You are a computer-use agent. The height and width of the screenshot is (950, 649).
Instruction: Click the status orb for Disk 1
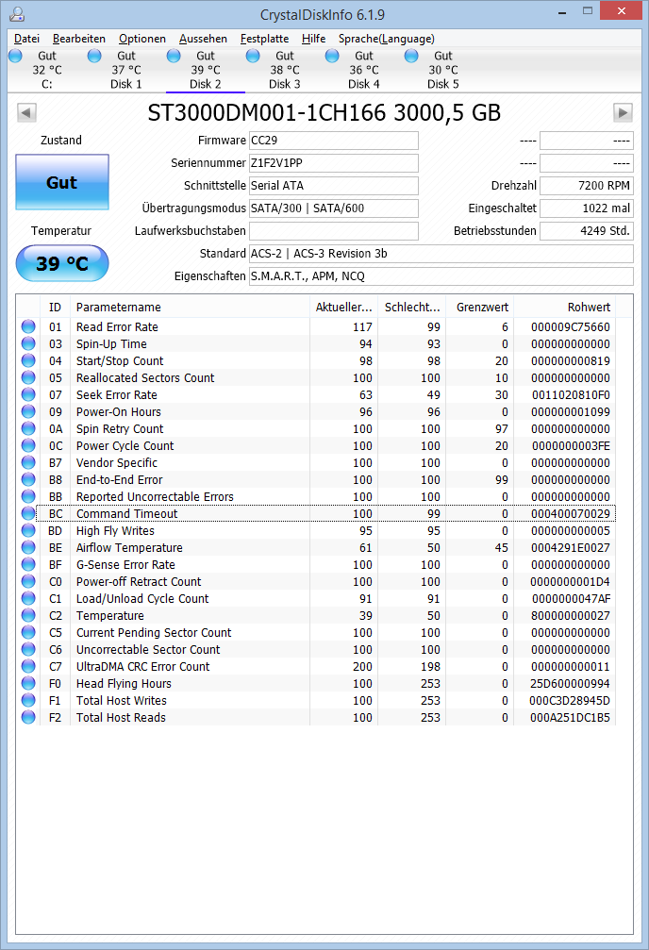[94, 57]
